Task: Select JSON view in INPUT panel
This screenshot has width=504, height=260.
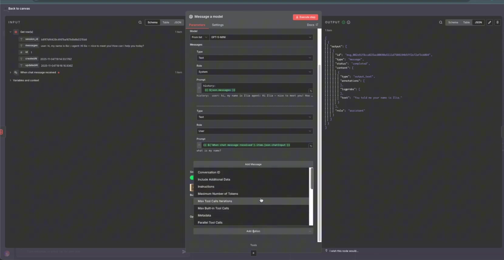Action: (178, 22)
